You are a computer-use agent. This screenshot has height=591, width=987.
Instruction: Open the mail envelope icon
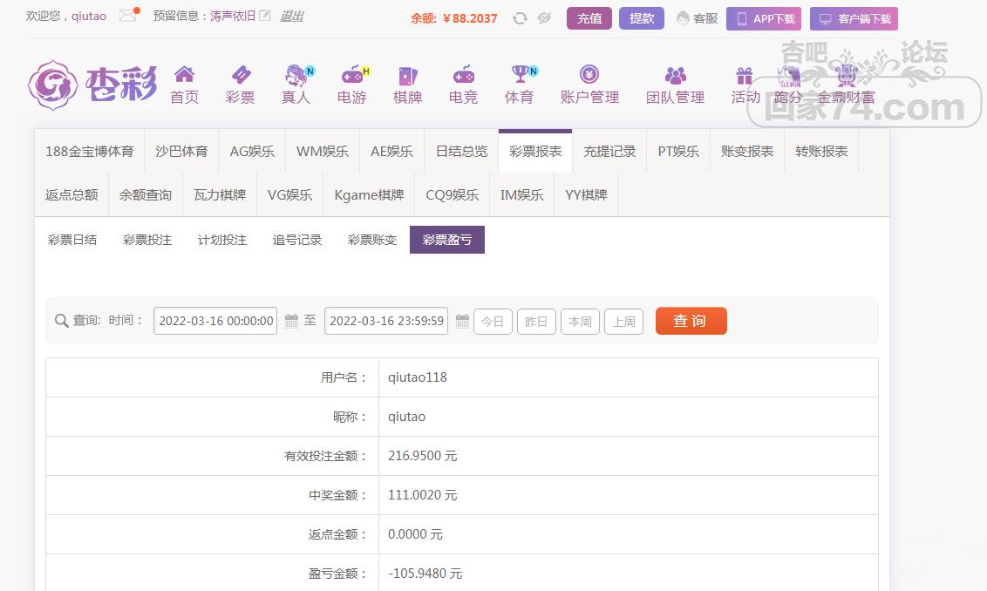point(128,16)
